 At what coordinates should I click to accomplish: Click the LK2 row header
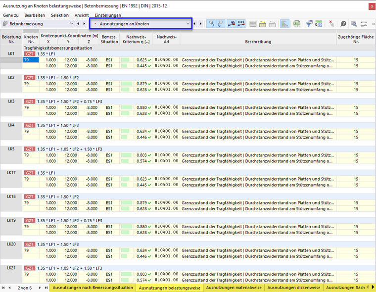[x=11, y=78]
